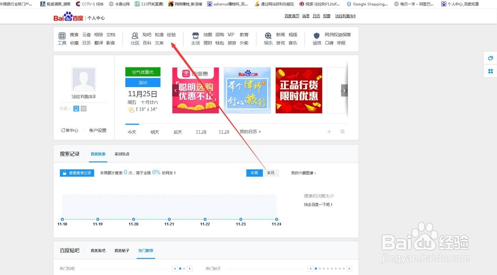Click the 诚信 shield icon
This screenshot has width=497, height=275.
click(x=317, y=35)
